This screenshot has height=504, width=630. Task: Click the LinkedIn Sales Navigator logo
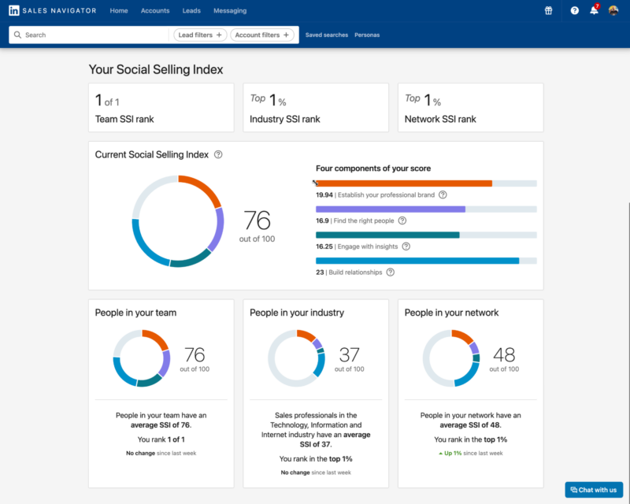pos(53,10)
